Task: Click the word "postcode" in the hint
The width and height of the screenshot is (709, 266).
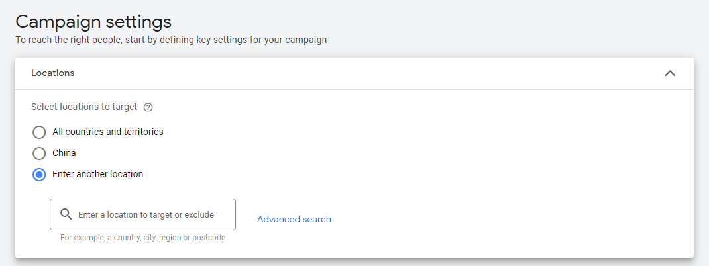Action: coord(208,237)
